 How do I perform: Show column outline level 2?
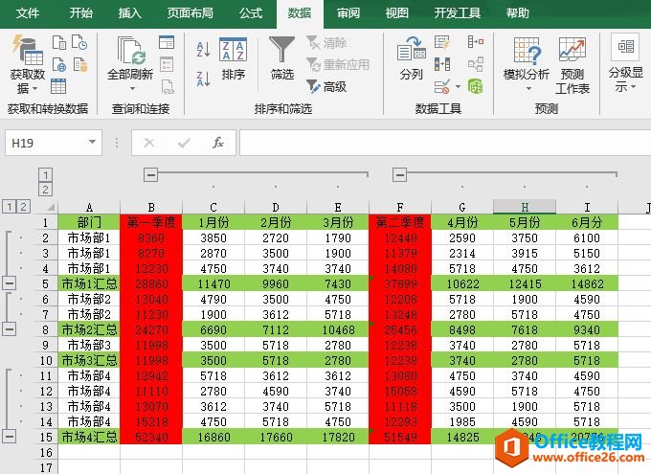45,190
